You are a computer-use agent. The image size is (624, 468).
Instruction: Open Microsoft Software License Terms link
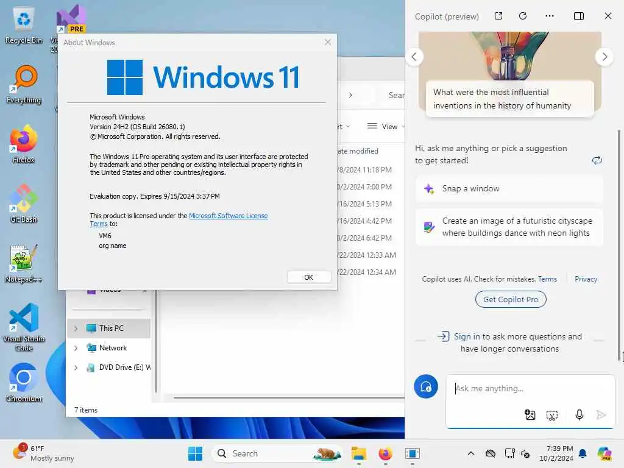[x=228, y=216]
